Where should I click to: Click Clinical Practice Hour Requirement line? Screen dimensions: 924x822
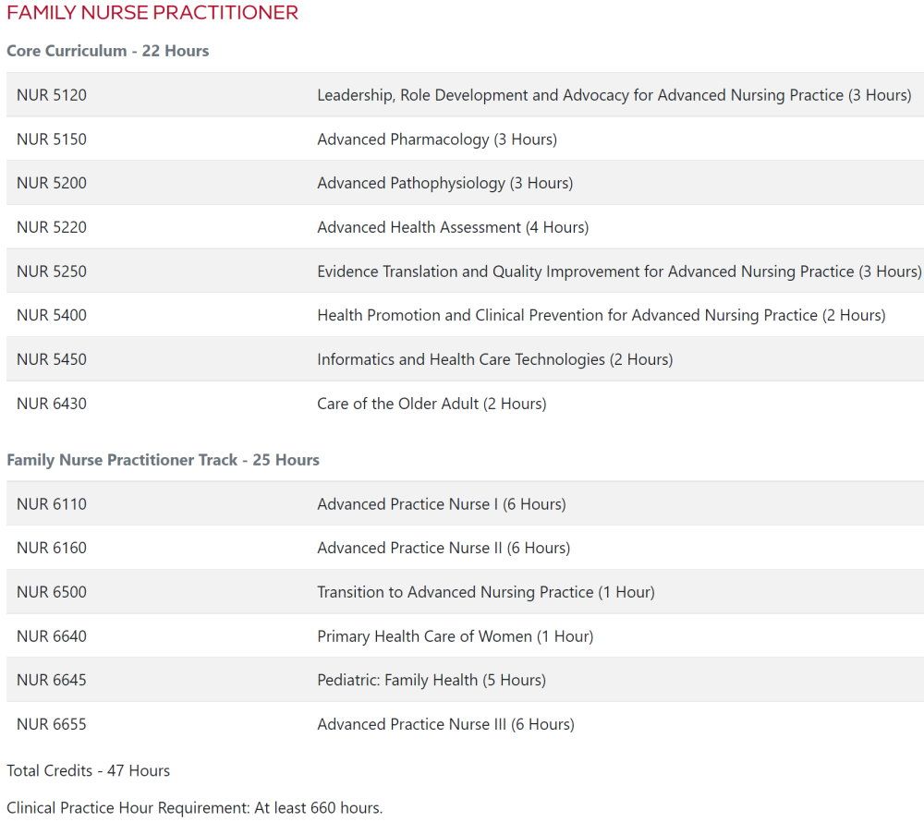tap(194, 808)
